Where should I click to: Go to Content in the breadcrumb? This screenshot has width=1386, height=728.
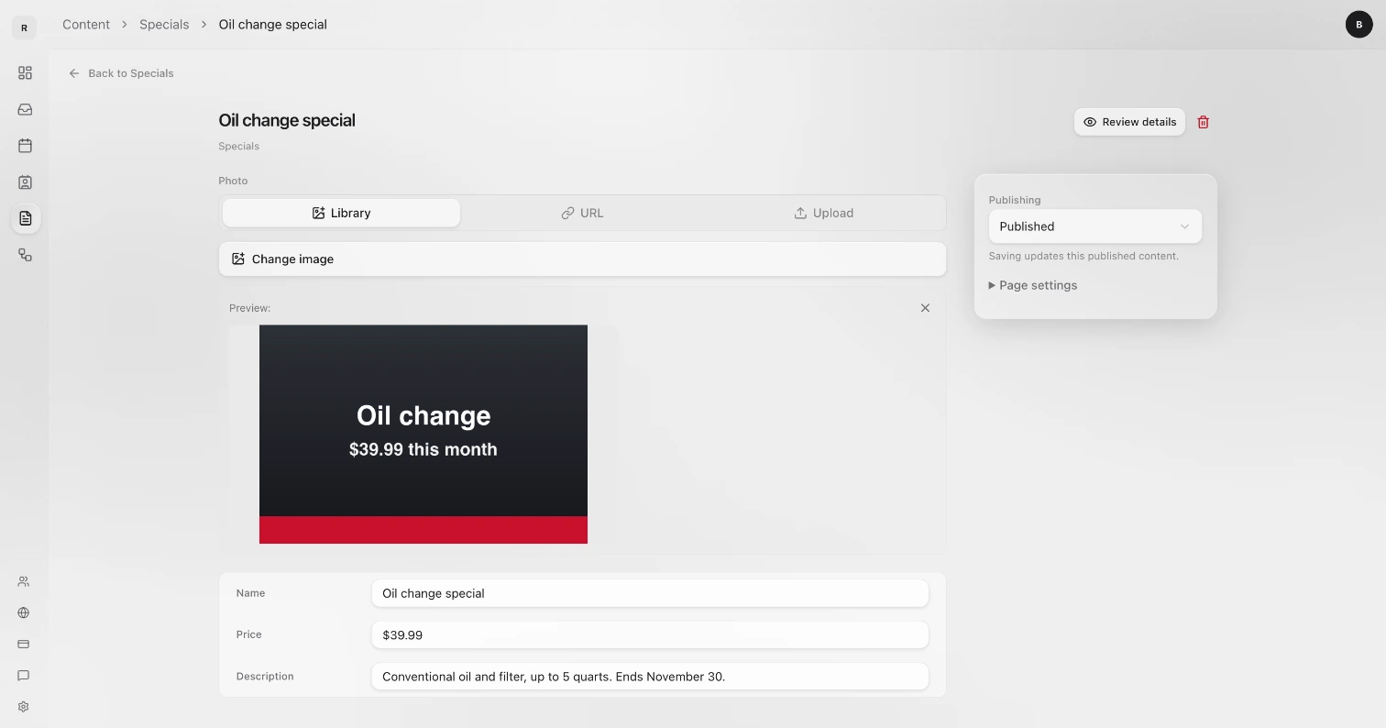86,25
